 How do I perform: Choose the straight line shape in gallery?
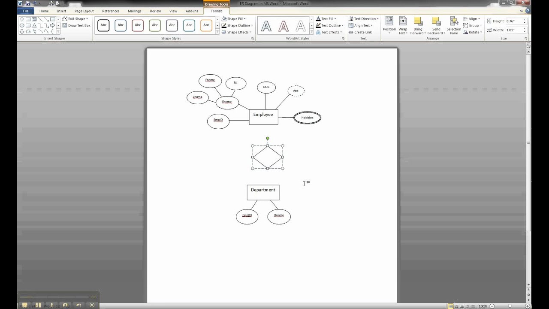coord(40,19)
